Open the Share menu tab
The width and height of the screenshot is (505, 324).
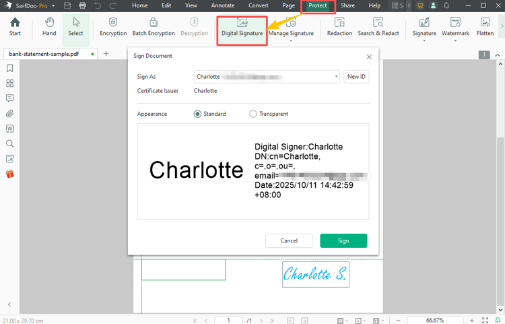click(x=347, y=5)
